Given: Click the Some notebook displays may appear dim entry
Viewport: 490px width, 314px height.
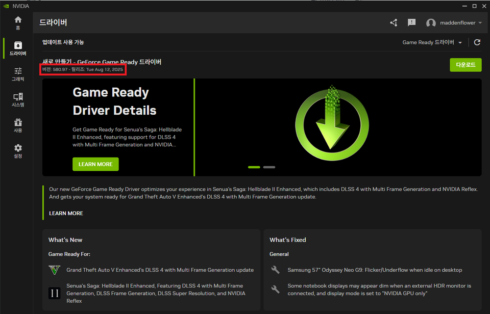Looking at the screenshot, I should point(379,290).
